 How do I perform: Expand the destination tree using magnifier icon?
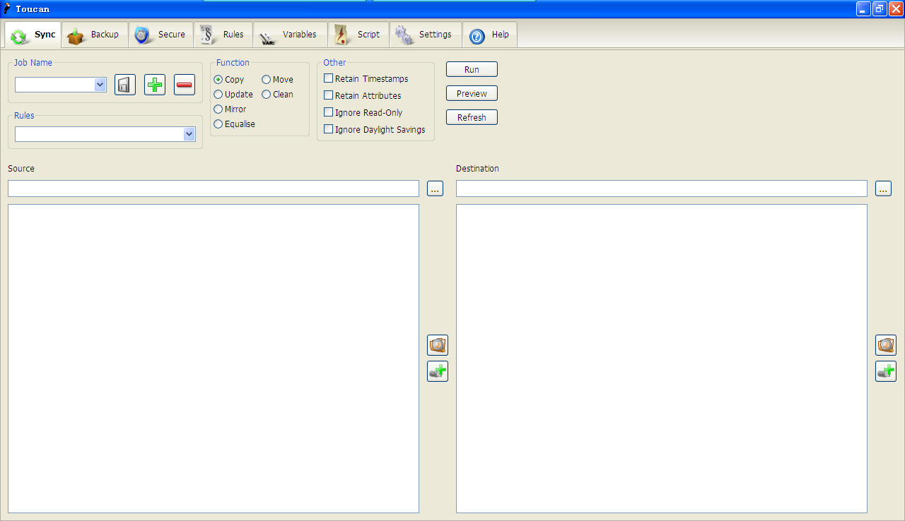(x=886, y=345)
